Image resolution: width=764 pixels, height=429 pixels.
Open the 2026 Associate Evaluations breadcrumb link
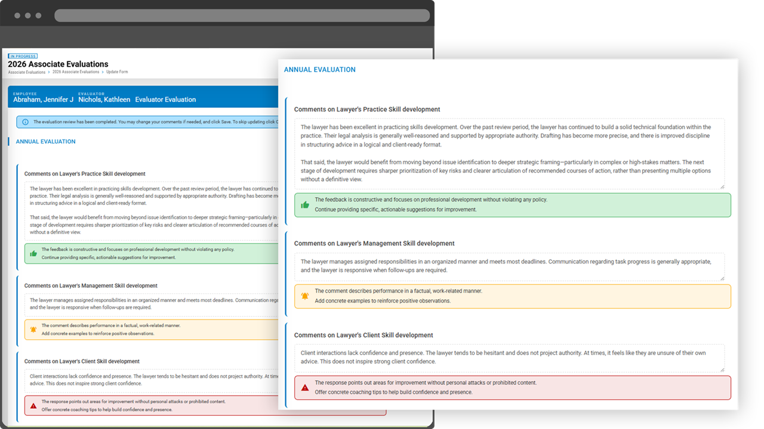(76, 71)
